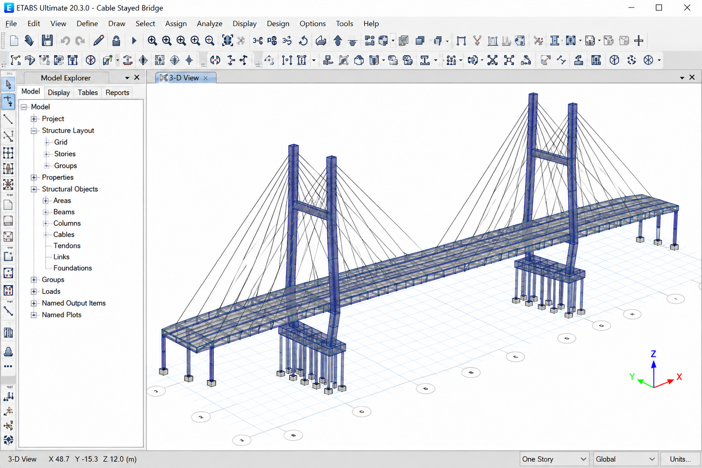Select the draw line tool in the side toolbar
This screenshot has width=702, height=468.
(8, 119)
